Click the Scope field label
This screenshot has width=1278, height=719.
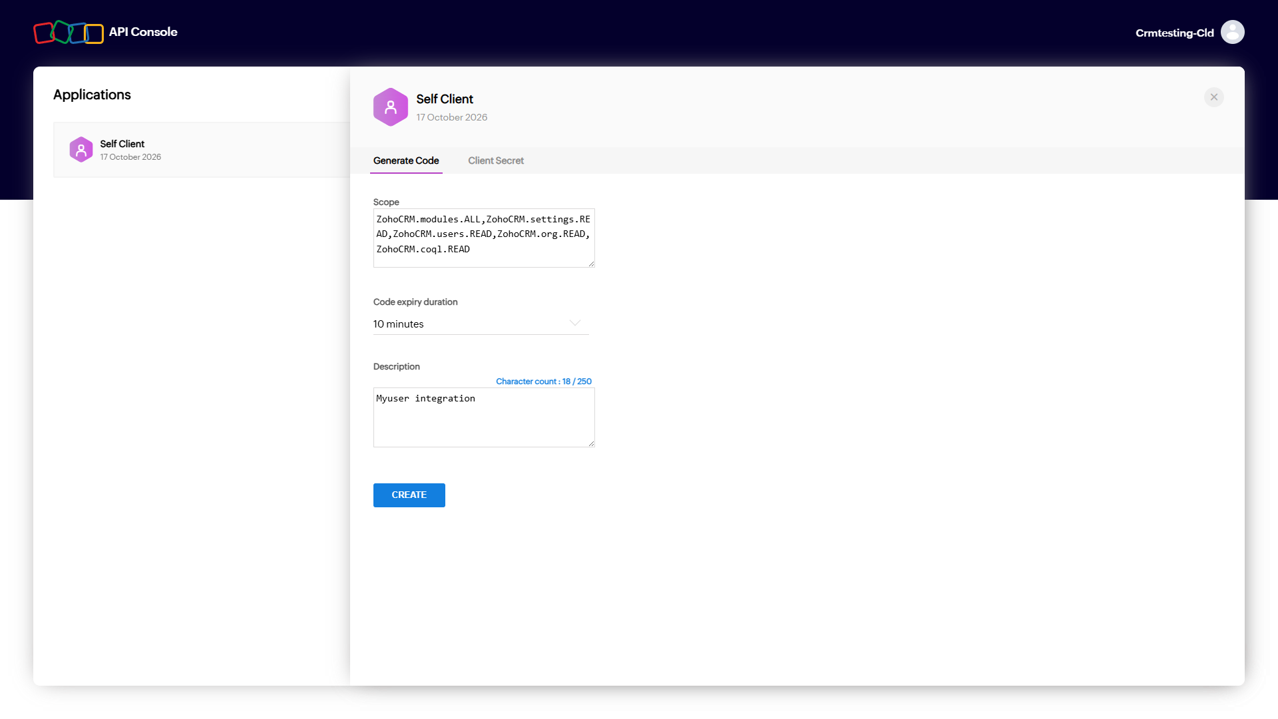click(386, 202)
